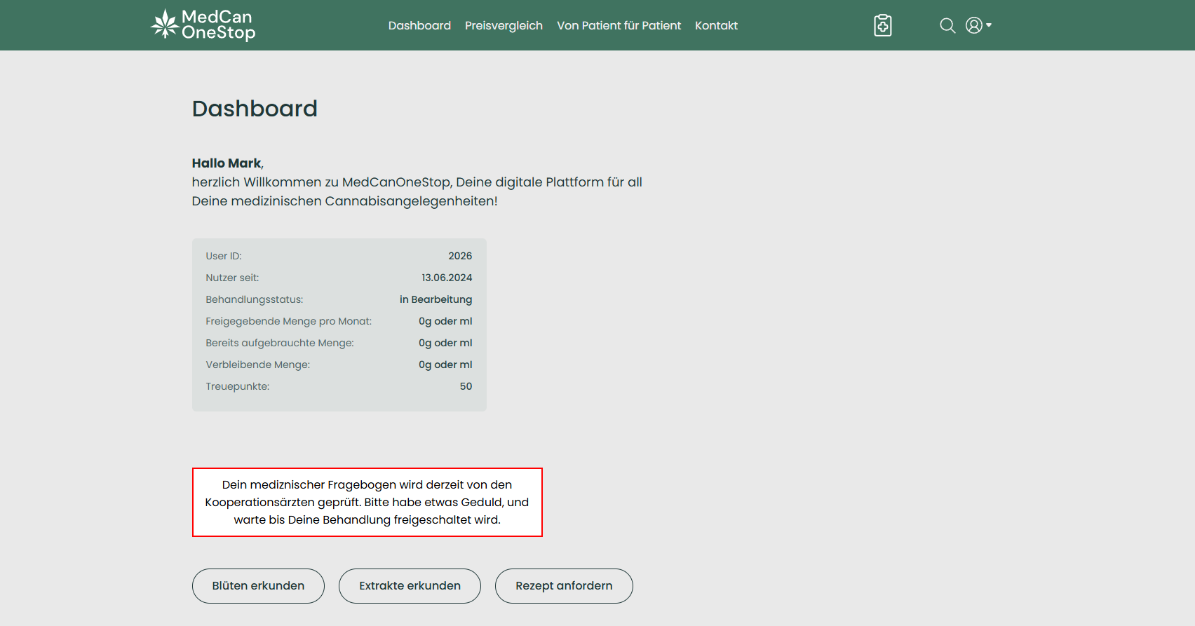This screenshot has height=626, width=1195.
Task: Click the MedCan OneStop leaf logo
Action: point(166,25)
